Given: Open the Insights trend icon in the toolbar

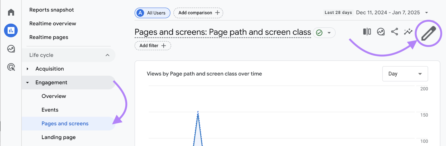Looking at the screenshot, I should click(381, 32).
